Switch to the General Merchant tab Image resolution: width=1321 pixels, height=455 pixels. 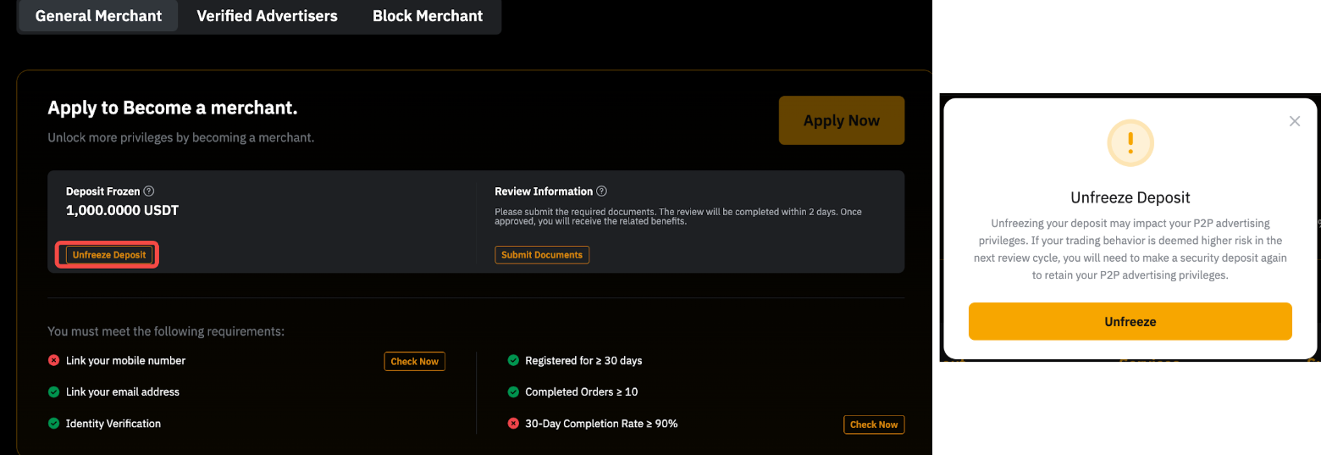[x=98, y=16]
